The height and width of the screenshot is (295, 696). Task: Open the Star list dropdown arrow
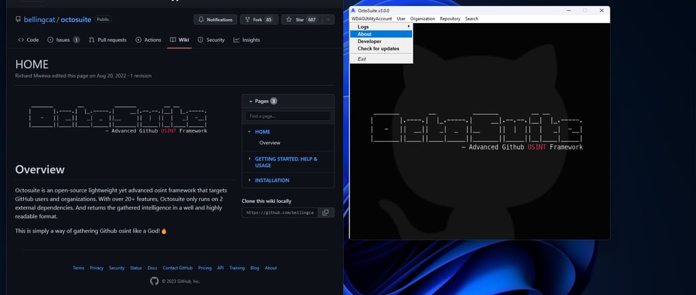coord(328,20)
